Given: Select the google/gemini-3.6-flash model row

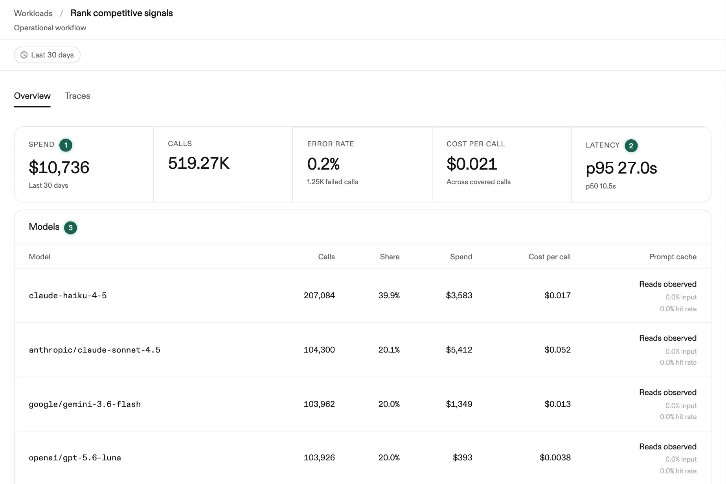Looking at the screenshot, I should 362,404.
